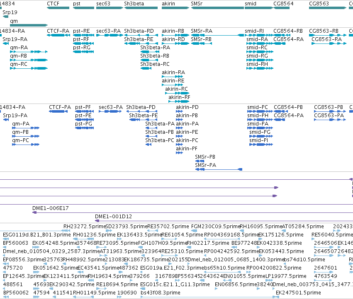This screenshot has height=299, width=353.
Task: Click the smid-PC protein label
Action: 258,107
